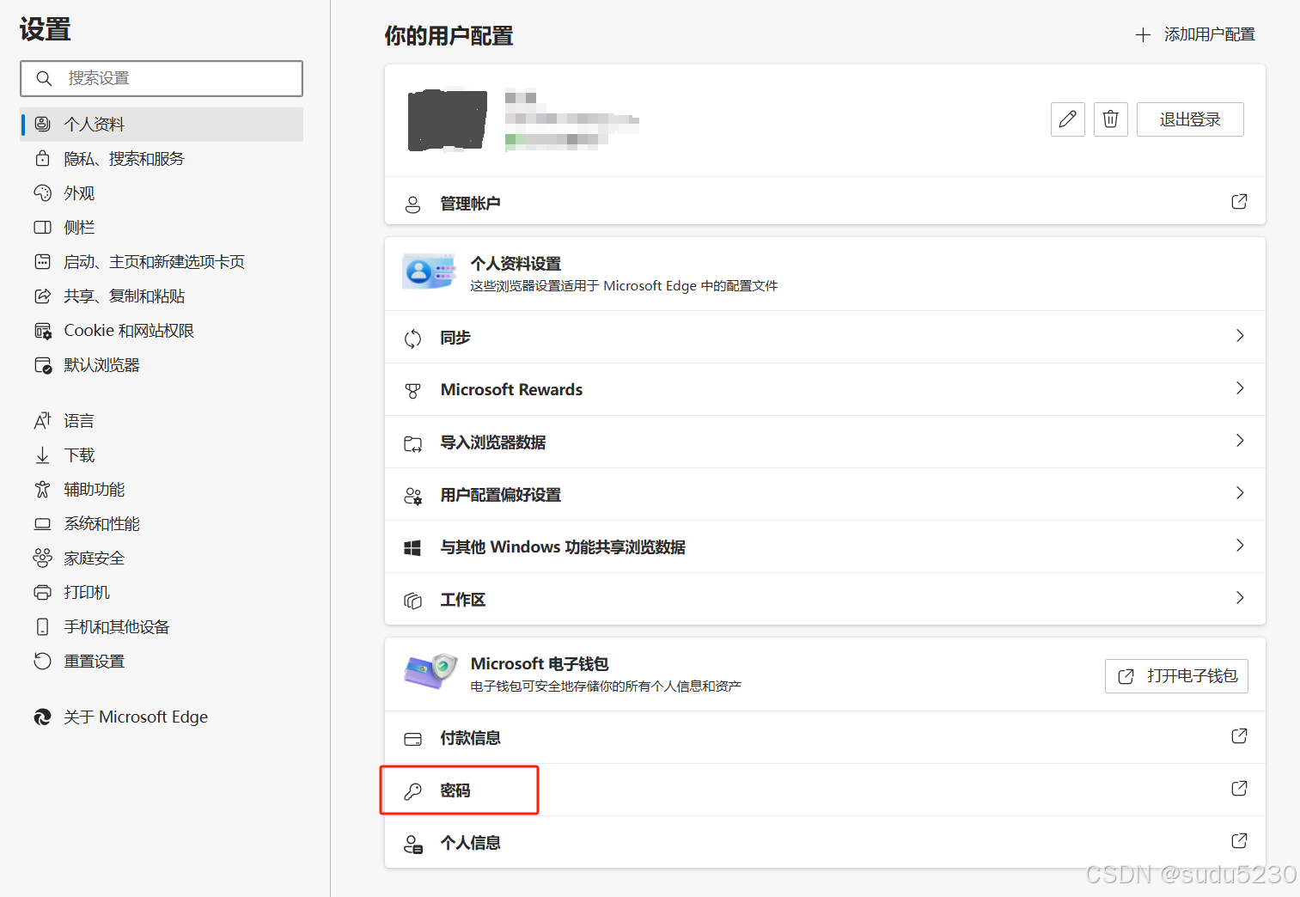Open external link icon on 个人信息 row
This screenshot has height=897, width=1300.
click(1239, 841)
